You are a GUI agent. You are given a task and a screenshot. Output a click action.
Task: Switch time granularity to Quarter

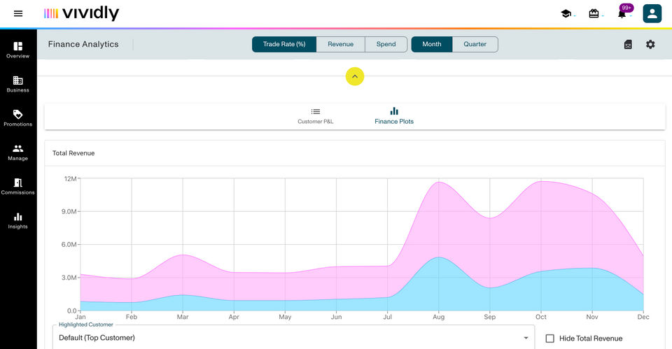475,44
